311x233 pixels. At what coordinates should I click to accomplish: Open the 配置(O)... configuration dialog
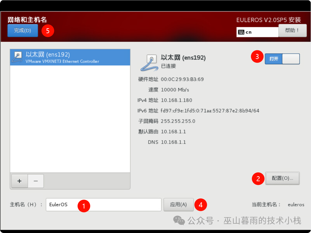tap(282, 178)
